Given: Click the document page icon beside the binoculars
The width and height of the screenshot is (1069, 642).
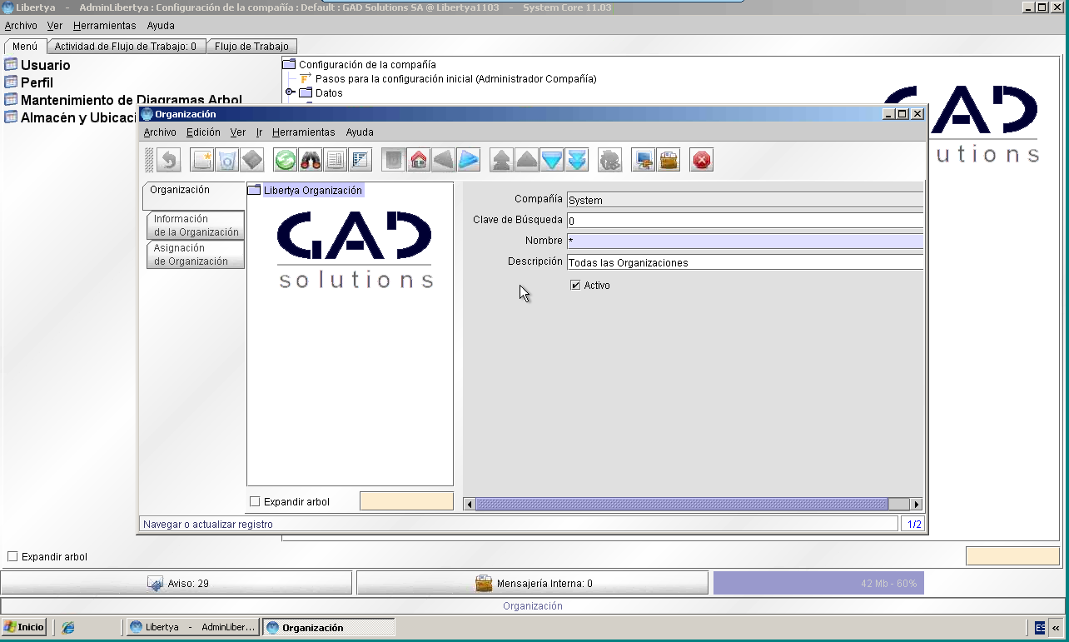Looking at the screenshot, I should pyautogui.click(x=336, y=159).
